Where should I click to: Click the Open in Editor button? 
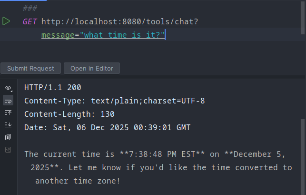(x=92, y=68)
